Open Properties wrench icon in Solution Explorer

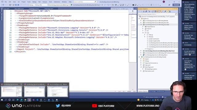(165, 12)
